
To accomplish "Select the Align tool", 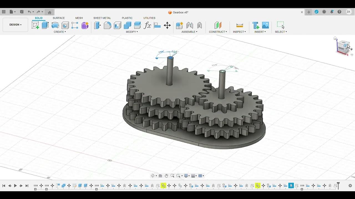I will point(157,25).
